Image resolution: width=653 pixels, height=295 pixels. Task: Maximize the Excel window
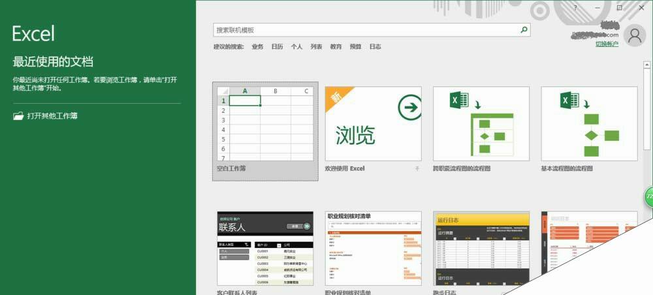tap(619, 7)
